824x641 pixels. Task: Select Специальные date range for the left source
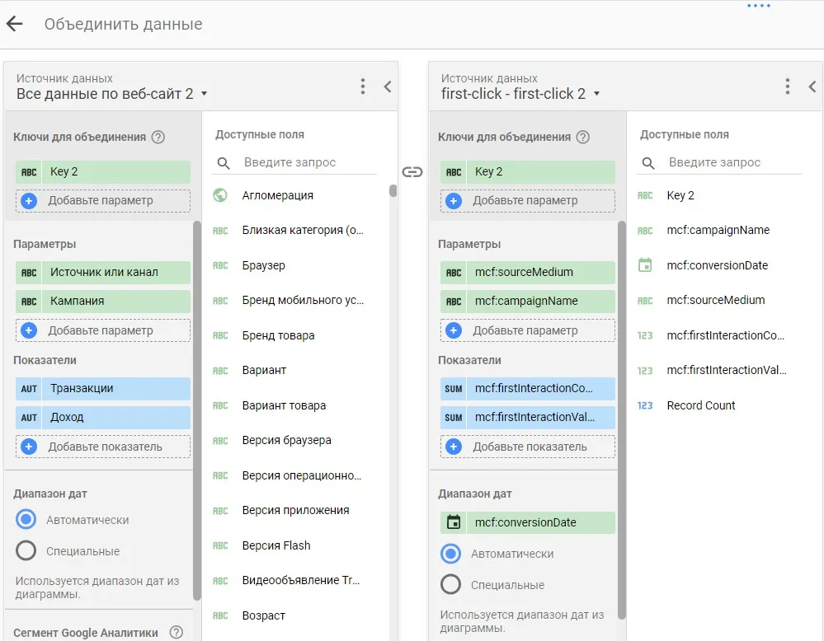[x=26, y=550]
